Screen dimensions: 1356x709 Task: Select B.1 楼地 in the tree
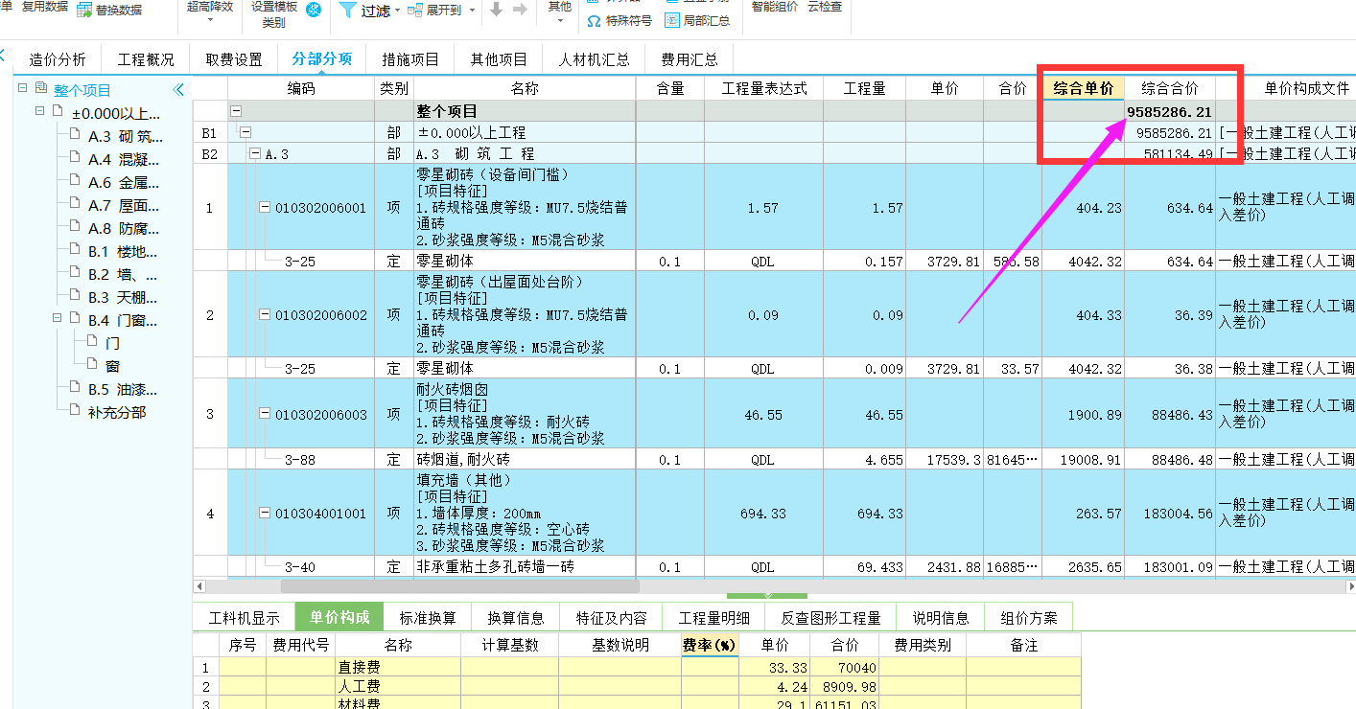(x=123, y=251)
